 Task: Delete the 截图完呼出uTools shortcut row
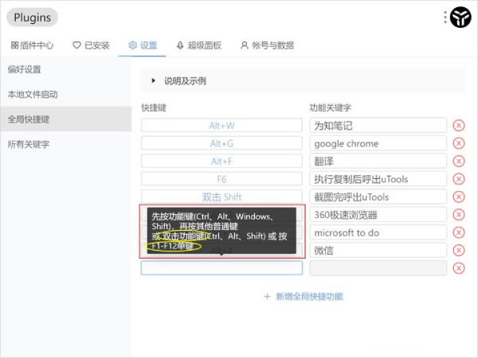[459, 197]
